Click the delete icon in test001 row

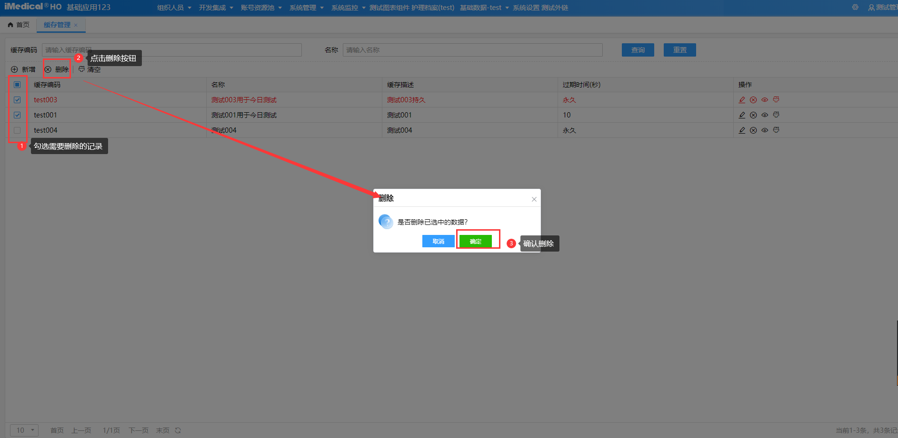(753, 115)
